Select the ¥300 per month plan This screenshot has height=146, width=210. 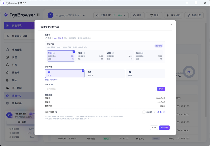[90, 56]
